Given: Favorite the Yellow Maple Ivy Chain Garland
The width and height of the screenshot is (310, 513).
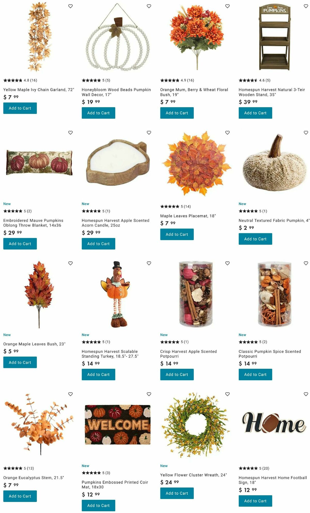Looking at the screenshot, I should 70,6.
